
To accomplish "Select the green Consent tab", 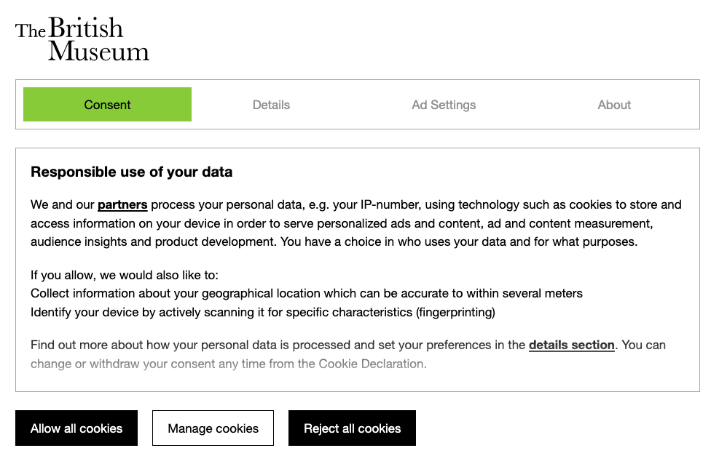I will [x=107, y=105].
